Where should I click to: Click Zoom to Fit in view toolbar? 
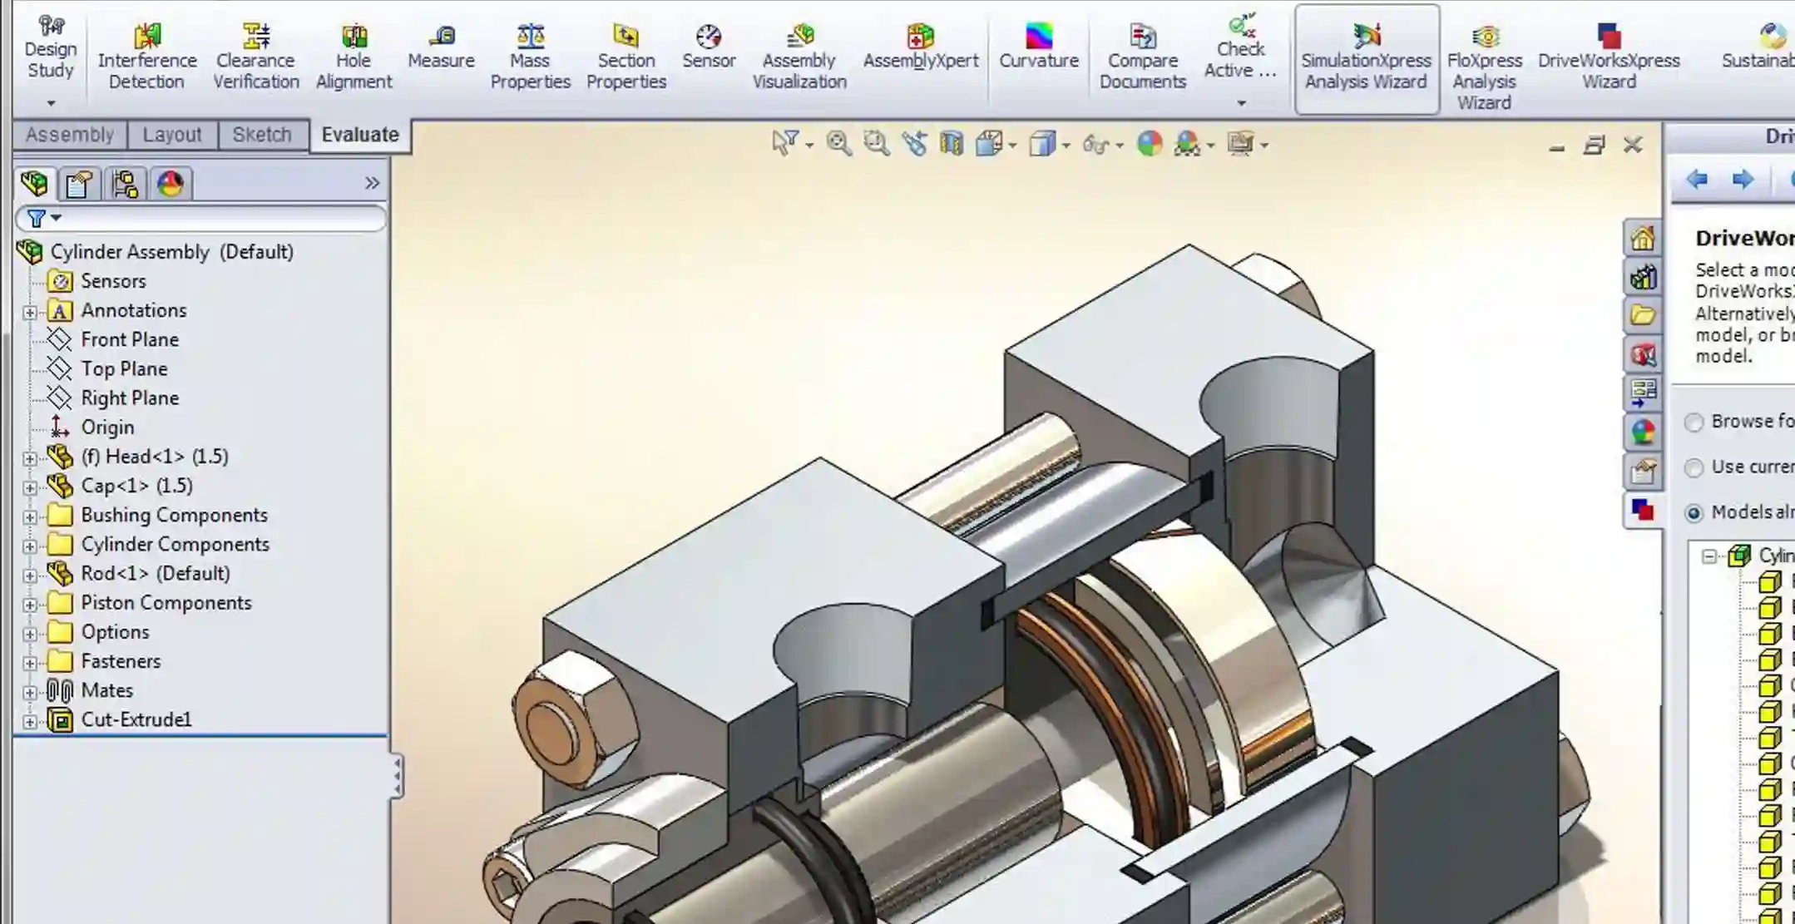838,144
